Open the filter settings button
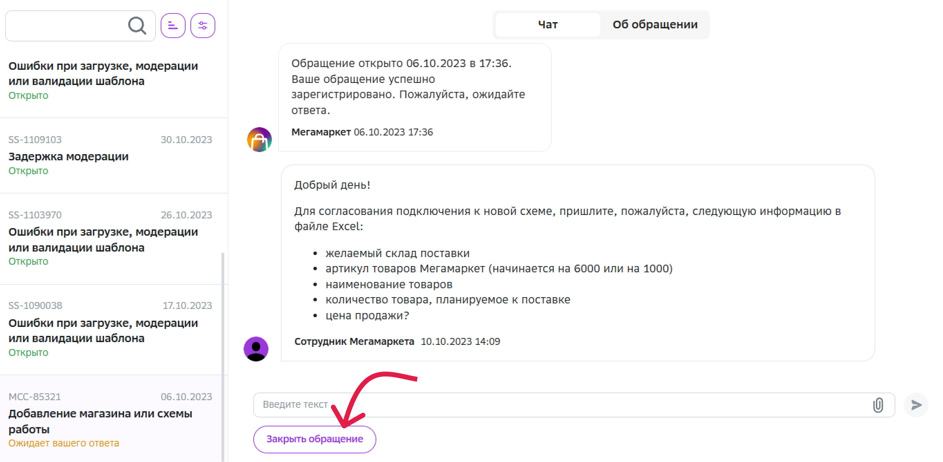The image size is (943, 462). (202, 26)
